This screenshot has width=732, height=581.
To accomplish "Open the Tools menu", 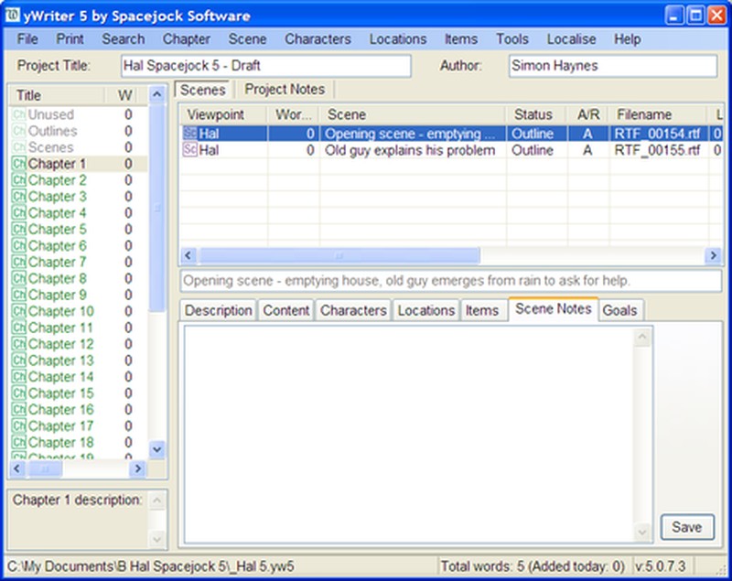I will 511,38.
